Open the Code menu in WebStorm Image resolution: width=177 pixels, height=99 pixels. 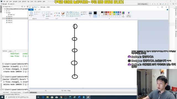(x=20, y=1)
